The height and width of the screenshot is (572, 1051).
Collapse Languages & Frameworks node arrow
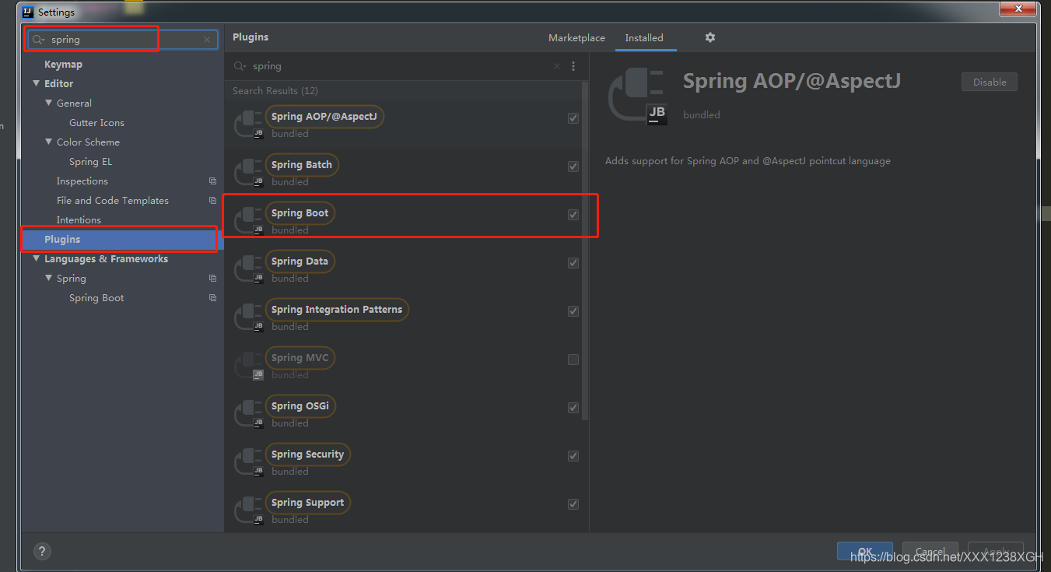pyautogui.click(x=36, y=258)
